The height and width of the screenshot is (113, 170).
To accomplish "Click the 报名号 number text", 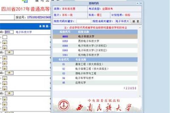I will (x=39, y=17).
